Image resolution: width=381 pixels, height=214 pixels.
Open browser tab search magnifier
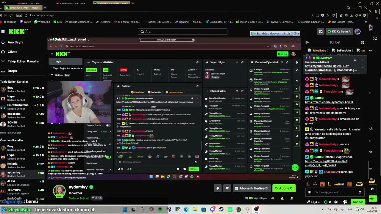349,7
